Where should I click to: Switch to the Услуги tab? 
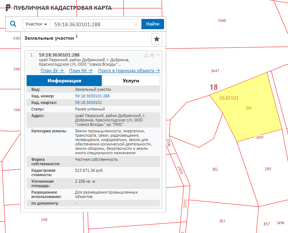click(131, 81)
